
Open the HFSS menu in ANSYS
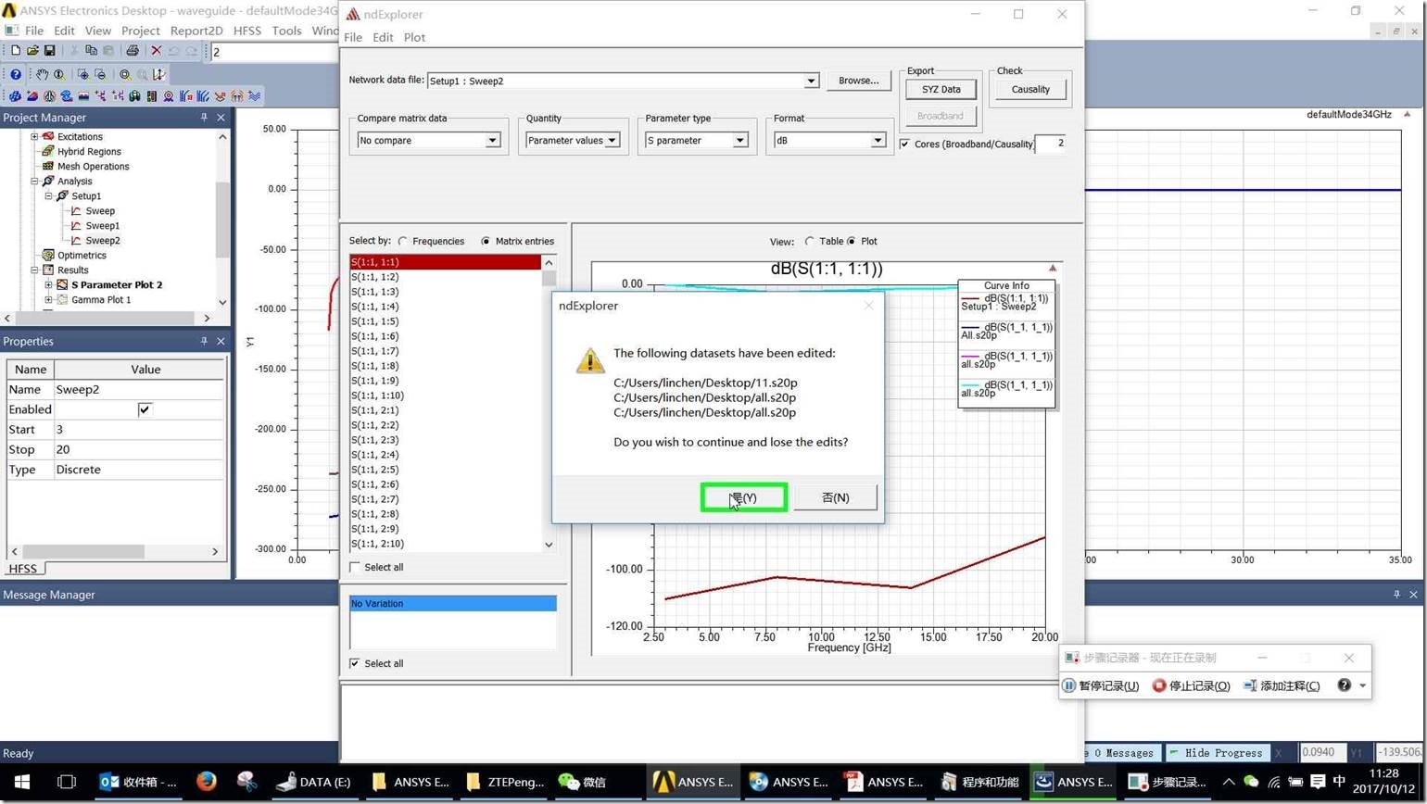(247, 31)
